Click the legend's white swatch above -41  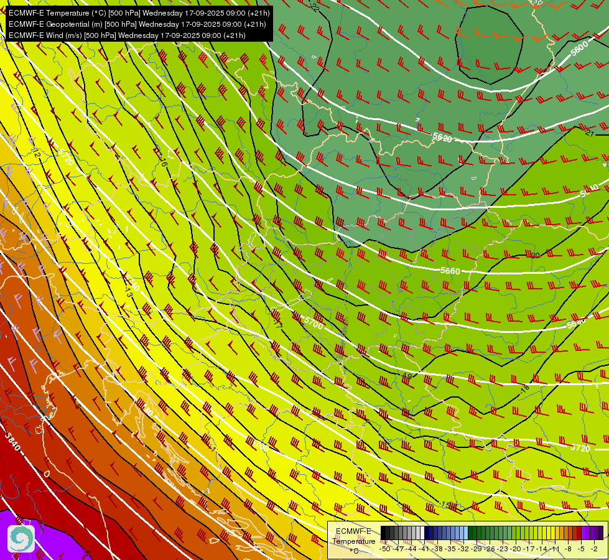tap(422, 533)
